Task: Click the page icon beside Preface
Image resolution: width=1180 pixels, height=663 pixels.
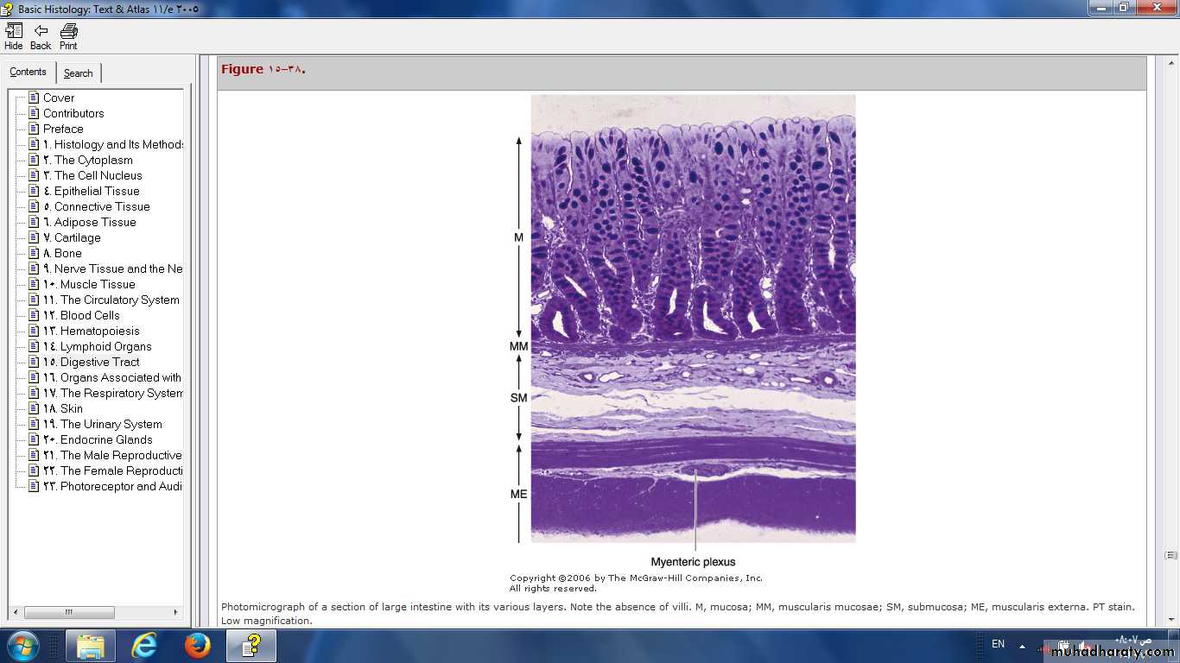Action: pos(35,129)
